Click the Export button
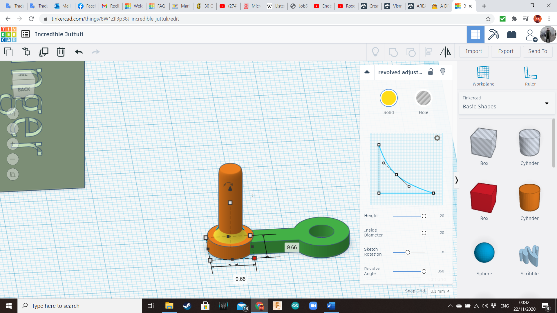 (x=506, y=51)
